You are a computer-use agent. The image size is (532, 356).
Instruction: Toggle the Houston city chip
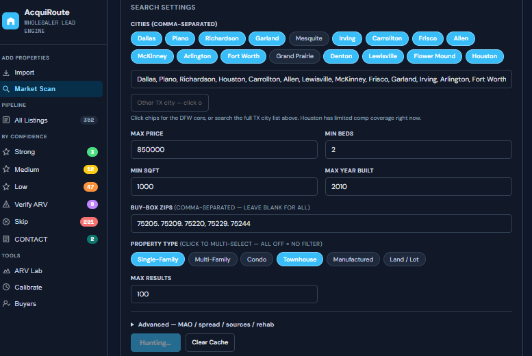[x=485, y=56]
